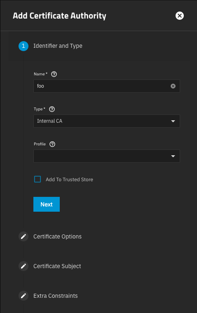Click the Next button
197x313 pixels.
(x=47, y=204)
